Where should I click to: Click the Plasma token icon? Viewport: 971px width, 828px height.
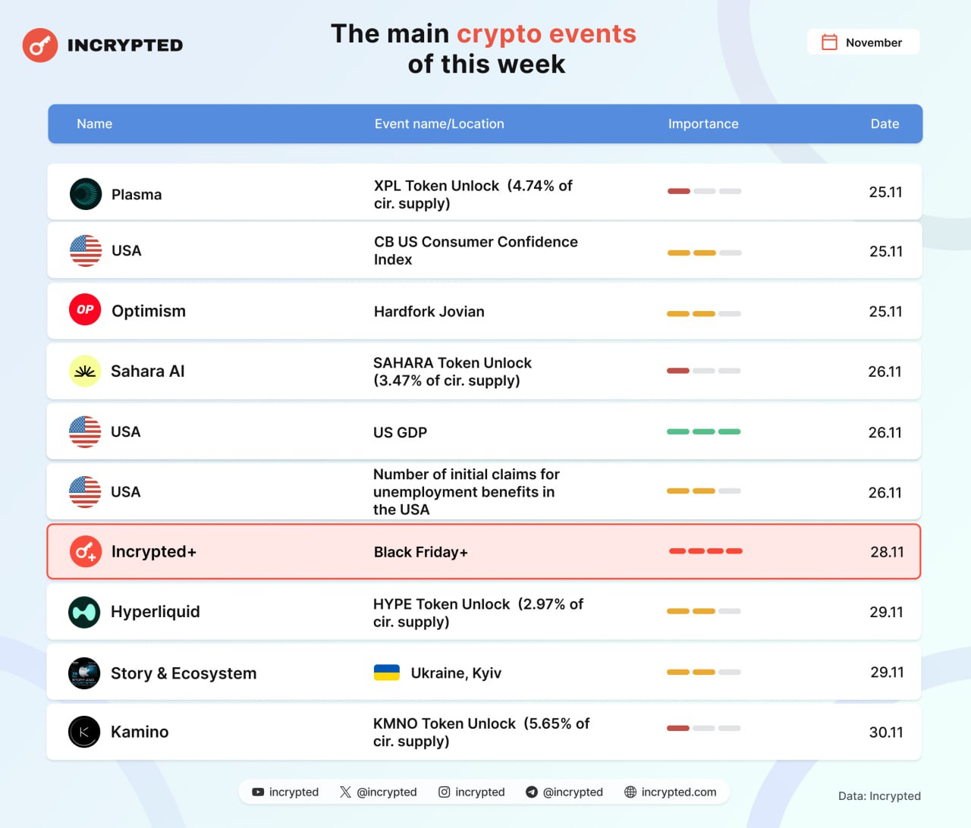[86, 194]
